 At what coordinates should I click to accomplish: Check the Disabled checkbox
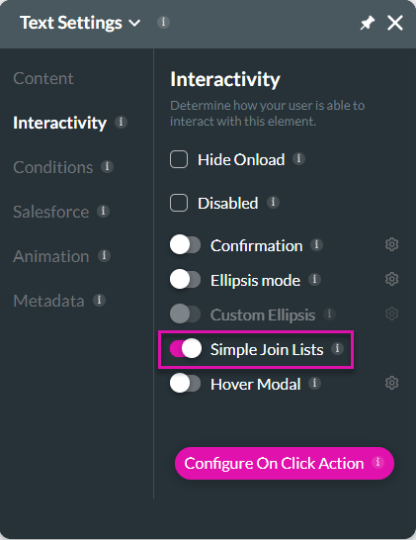pos(179,203)
